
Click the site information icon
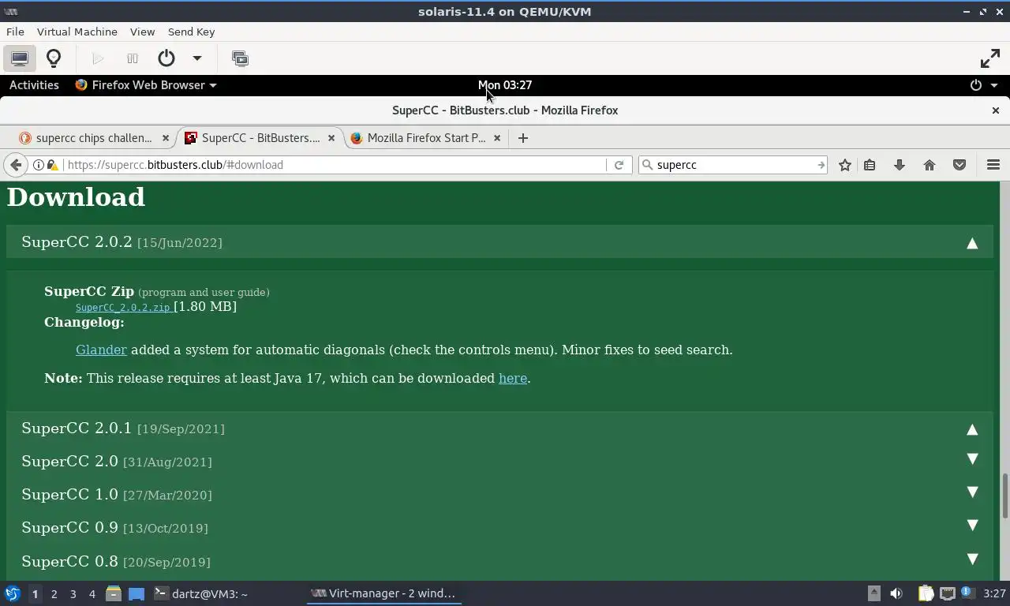(x=38, y=165)
